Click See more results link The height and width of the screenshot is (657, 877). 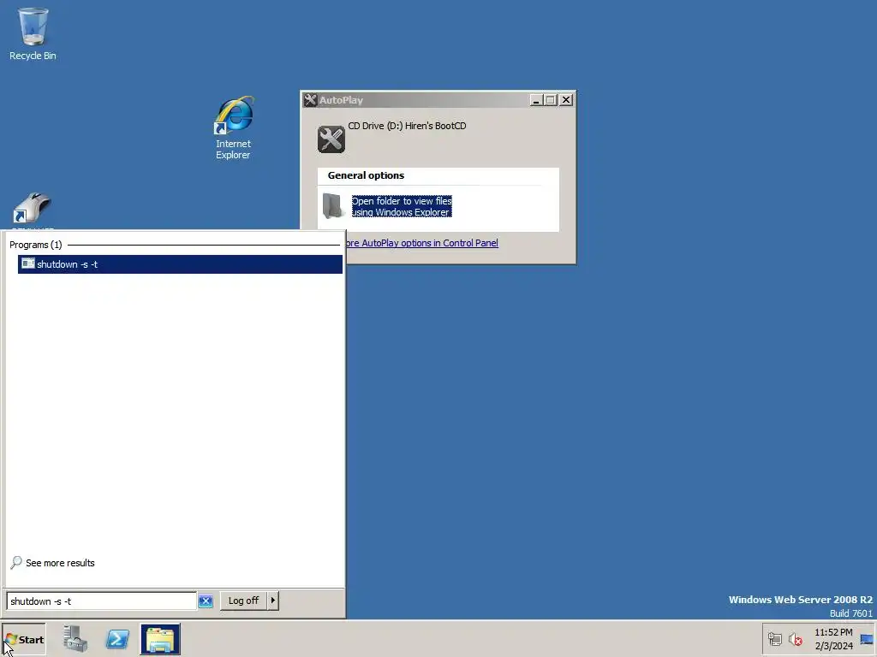[60, 563]
